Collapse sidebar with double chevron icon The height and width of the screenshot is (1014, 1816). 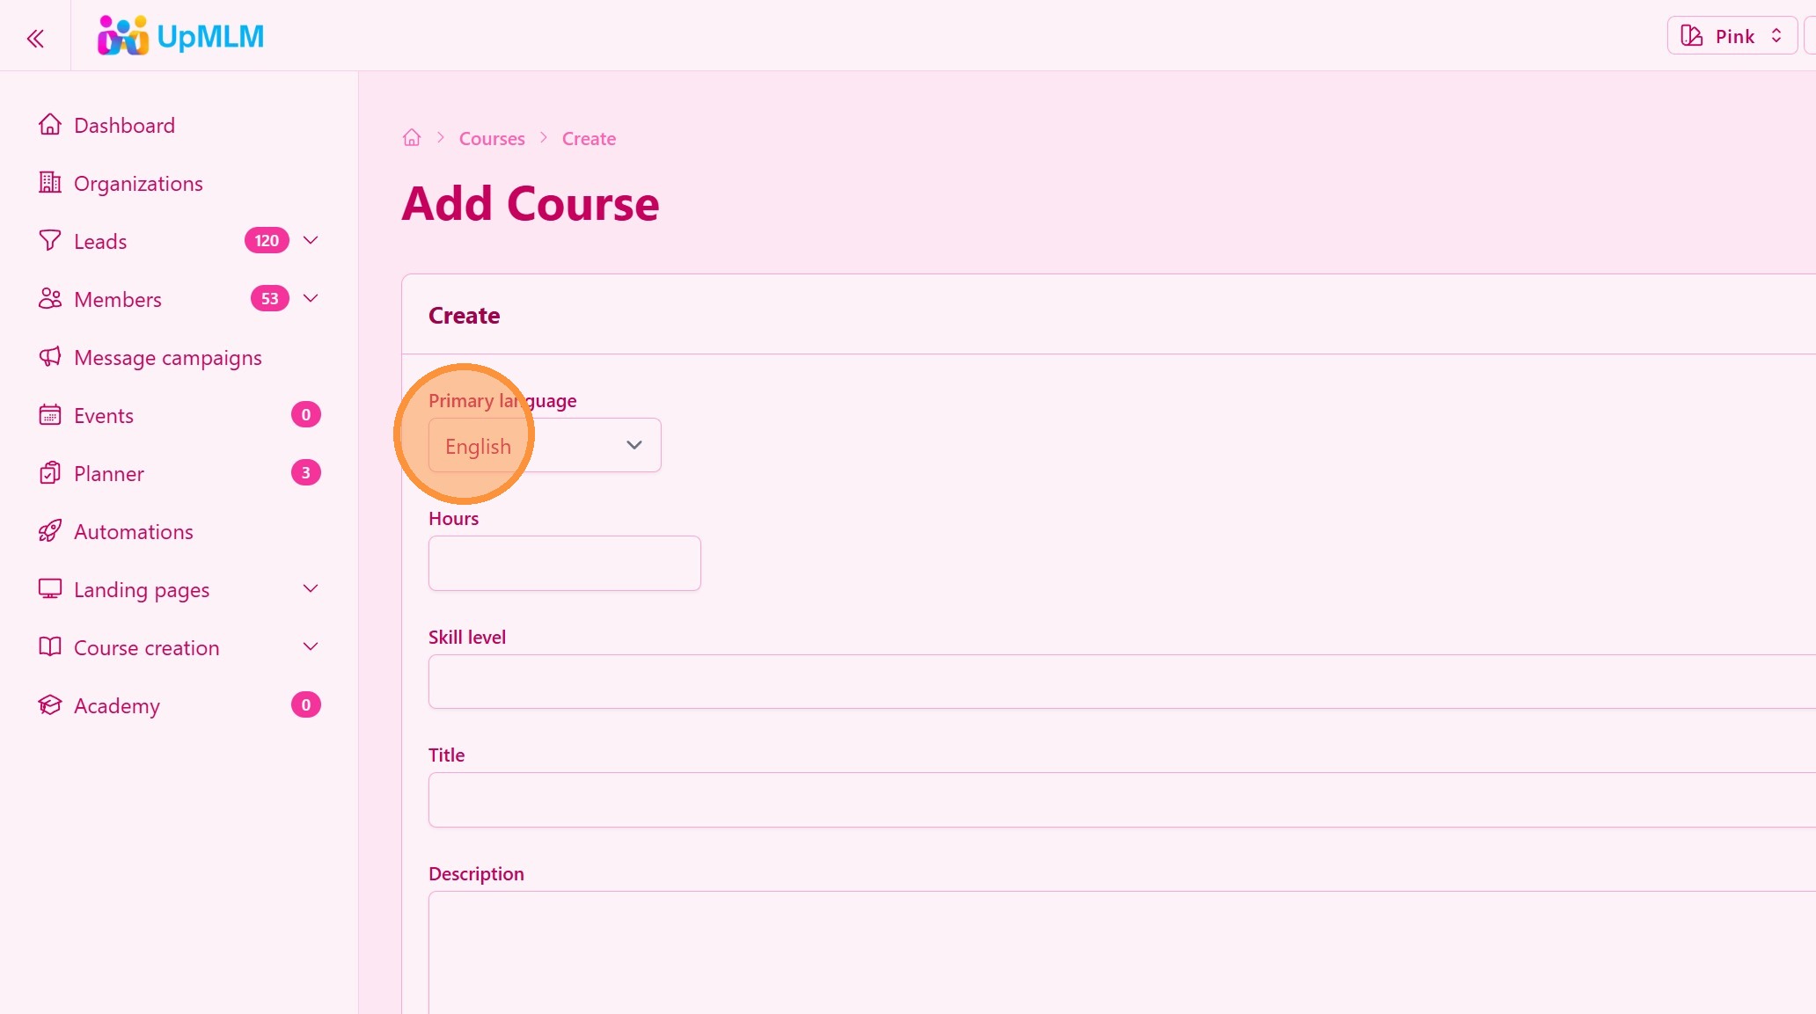click(x=35, y=38)
